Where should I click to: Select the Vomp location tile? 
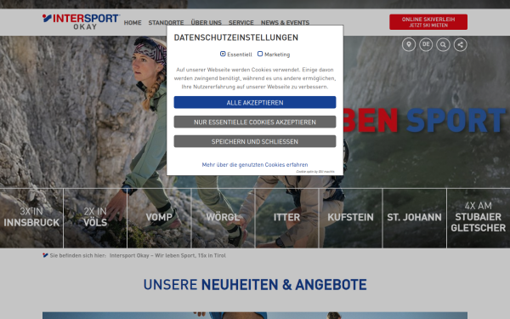(x=159, y=218)
